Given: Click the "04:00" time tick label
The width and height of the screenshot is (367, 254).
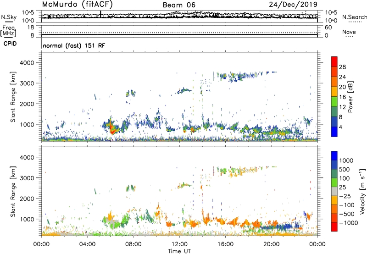Looking at the screenshot, I should pyautogui.click(x=88, y=244).
